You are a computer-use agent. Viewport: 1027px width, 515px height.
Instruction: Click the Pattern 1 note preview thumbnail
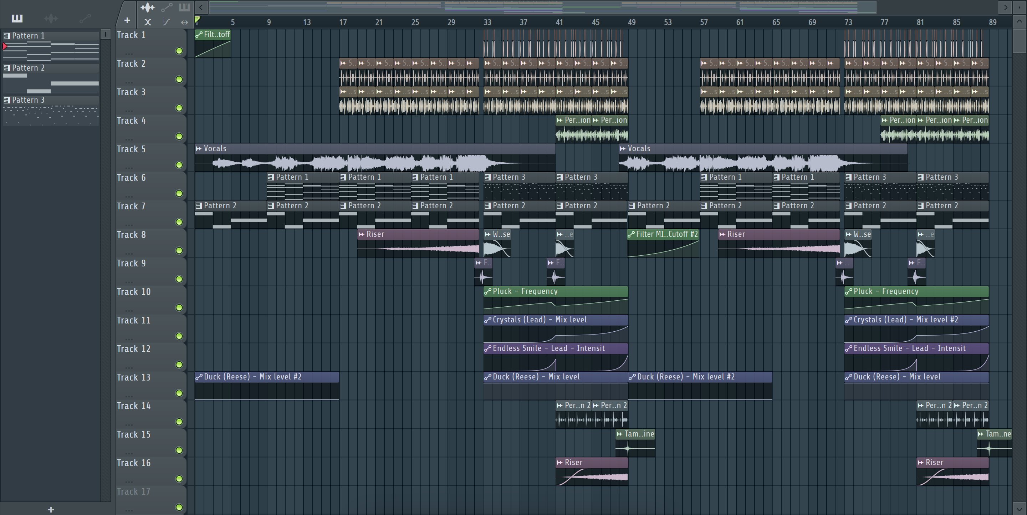tap(51, 51)
